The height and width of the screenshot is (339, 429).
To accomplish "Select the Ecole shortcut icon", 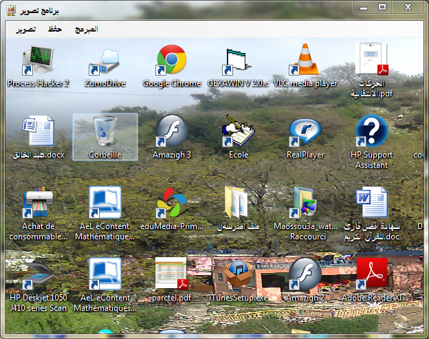I will [x=239, y=131].
